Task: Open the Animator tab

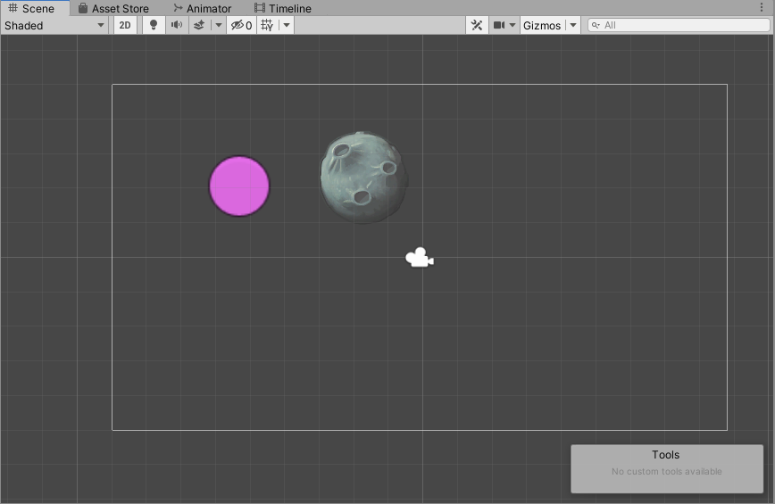Action: click(202, 8)
